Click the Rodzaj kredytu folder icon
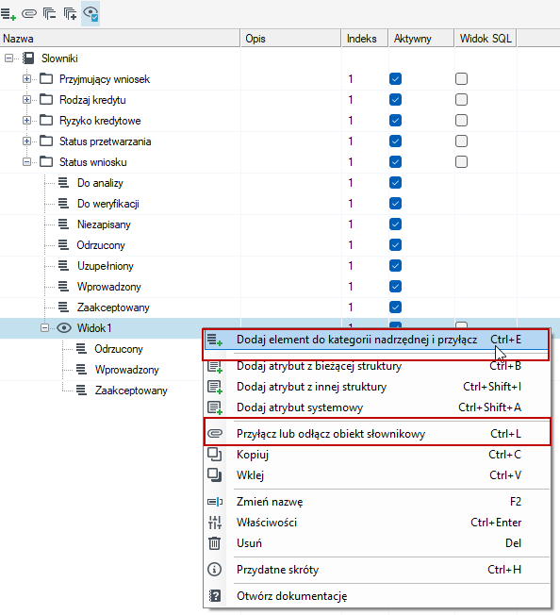Viewport: 560px width, 615px height. [46, 100]
